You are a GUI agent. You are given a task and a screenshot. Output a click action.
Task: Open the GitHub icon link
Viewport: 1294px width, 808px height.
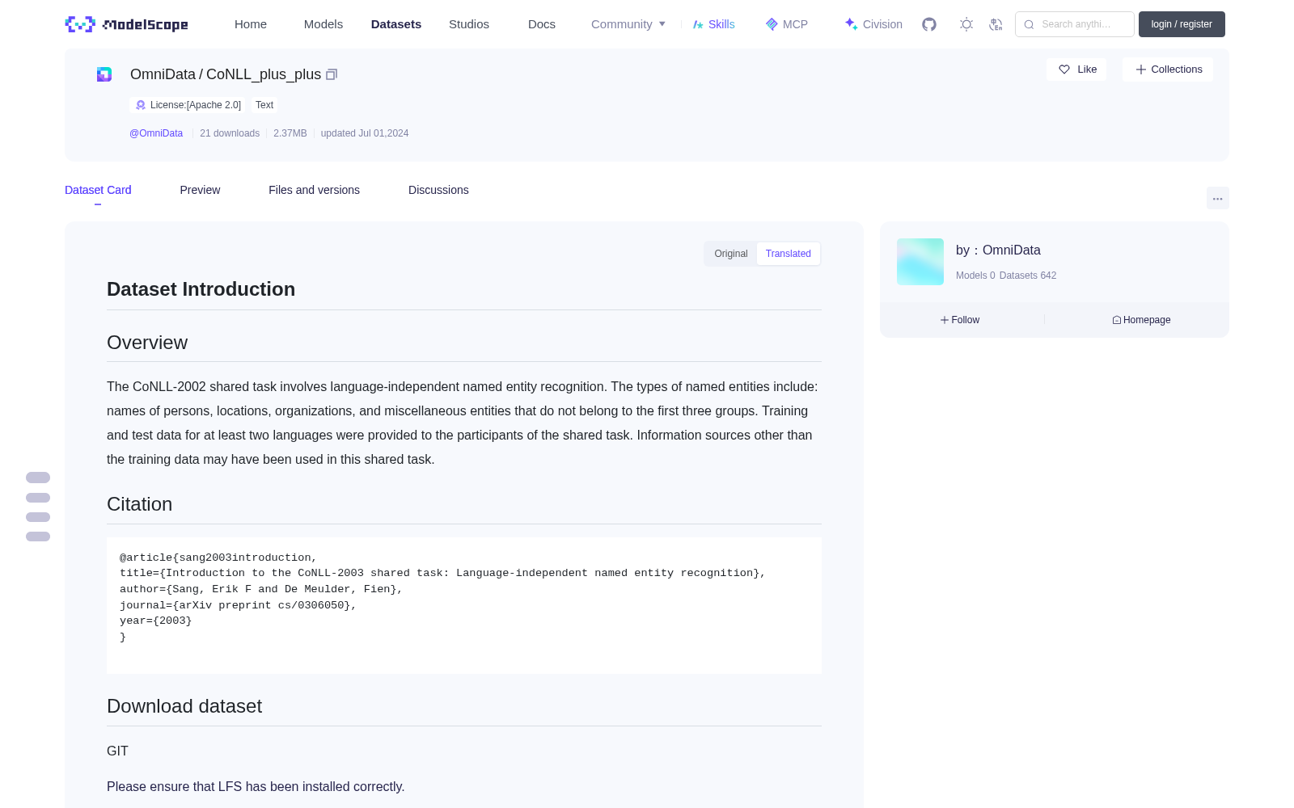929,24
